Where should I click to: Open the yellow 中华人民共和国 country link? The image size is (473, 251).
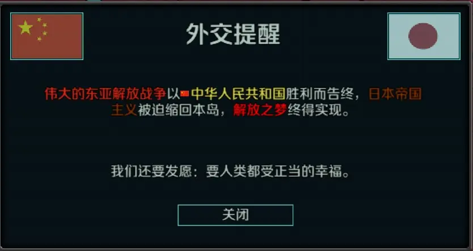pos(238,94)
